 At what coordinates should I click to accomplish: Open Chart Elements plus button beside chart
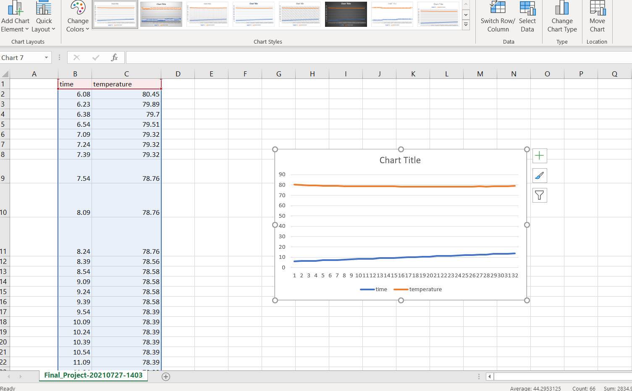point(540,156)
